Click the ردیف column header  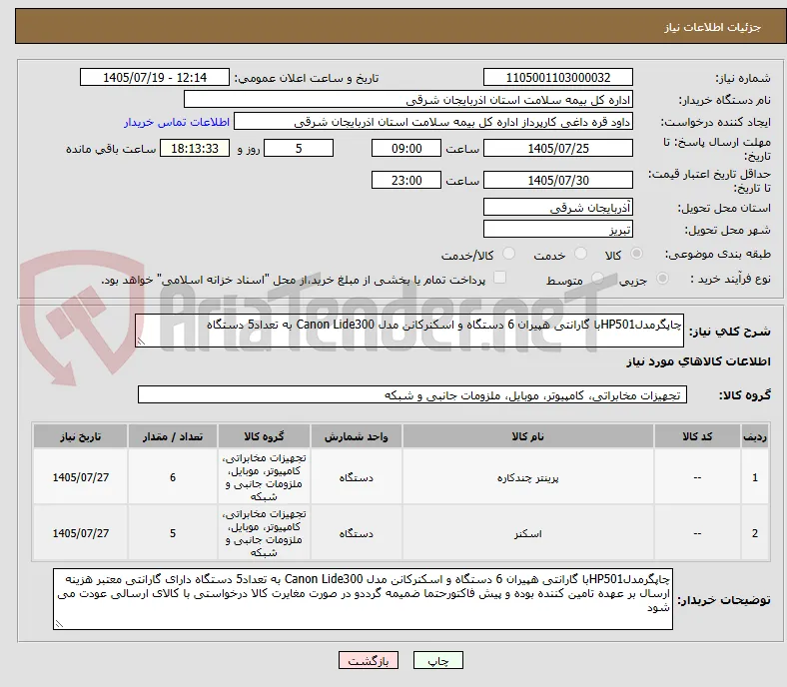[x=754, y=436]
